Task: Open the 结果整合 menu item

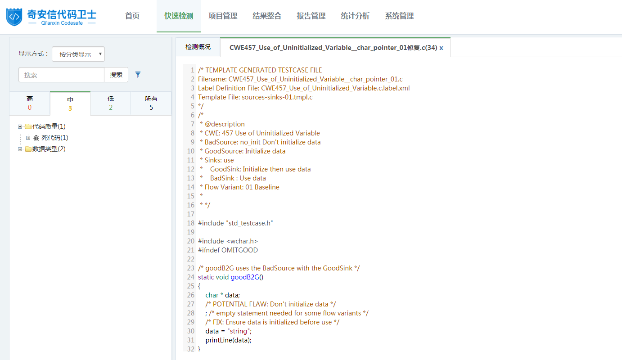Action: [x=267, y=16]
